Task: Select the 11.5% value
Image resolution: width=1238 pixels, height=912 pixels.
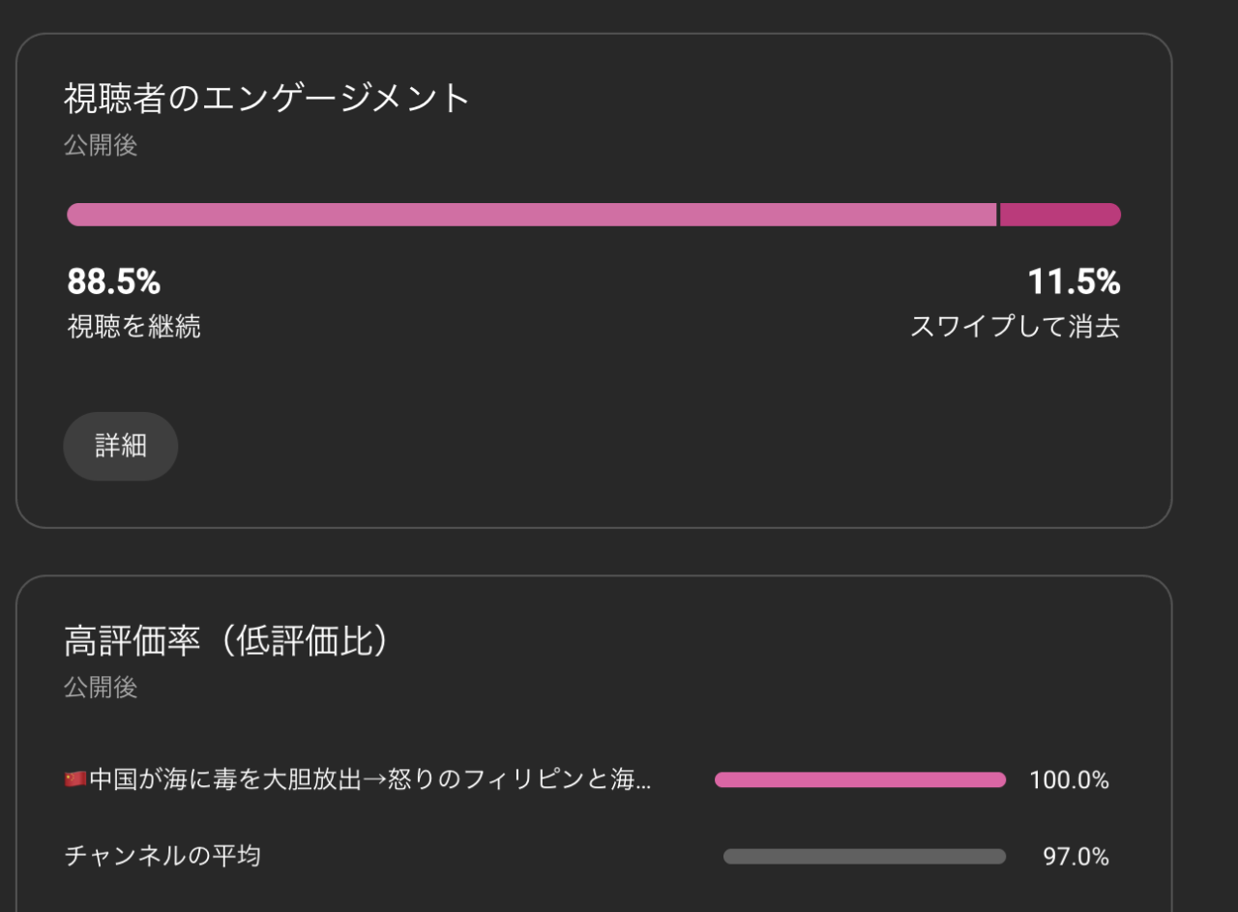Action: 1074,282
